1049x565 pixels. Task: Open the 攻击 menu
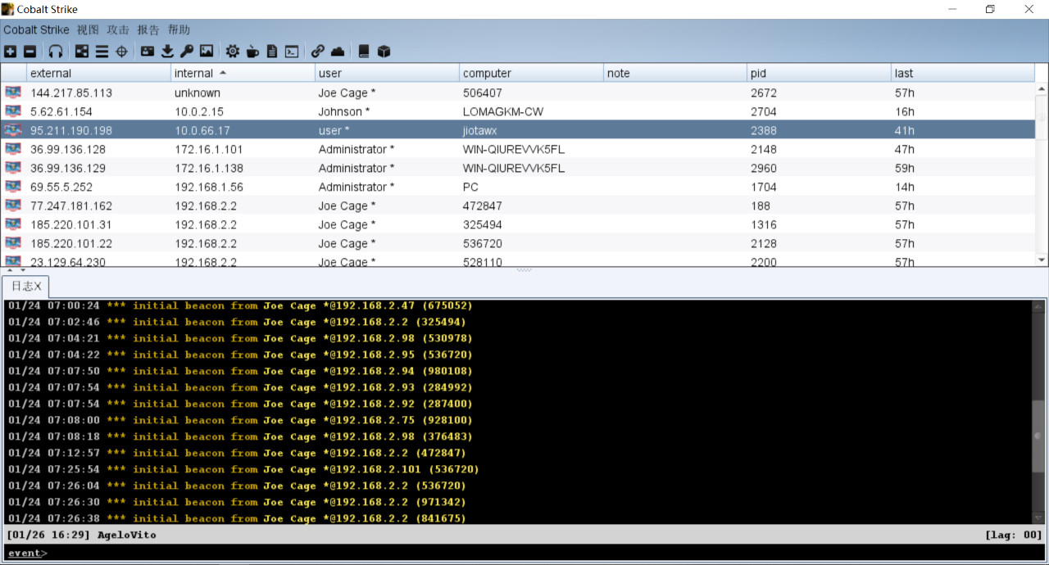[118, 29]
